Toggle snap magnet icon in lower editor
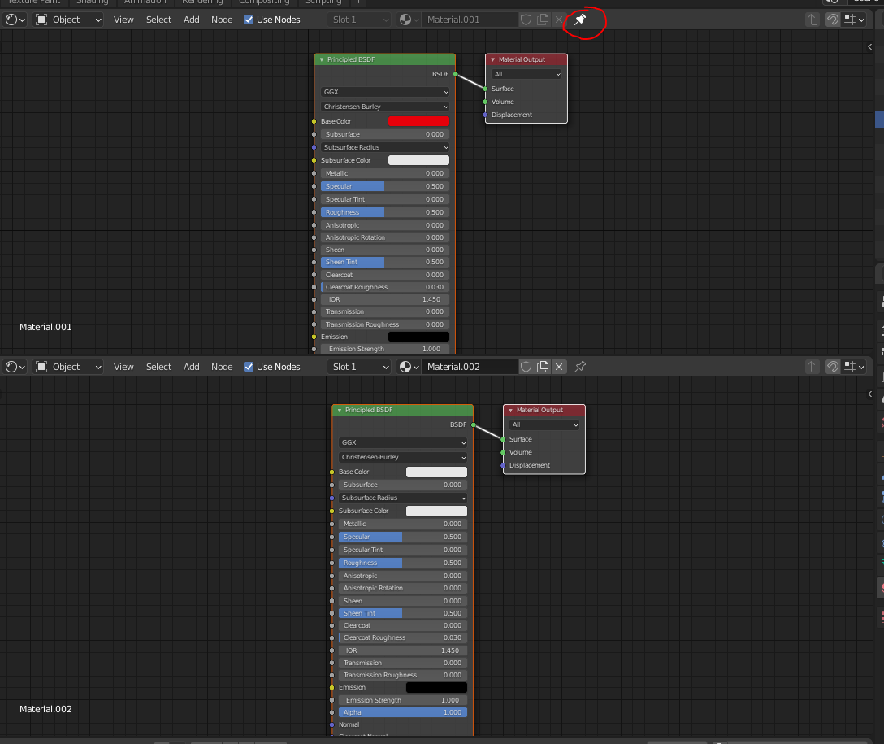 [x=833, y=367]
